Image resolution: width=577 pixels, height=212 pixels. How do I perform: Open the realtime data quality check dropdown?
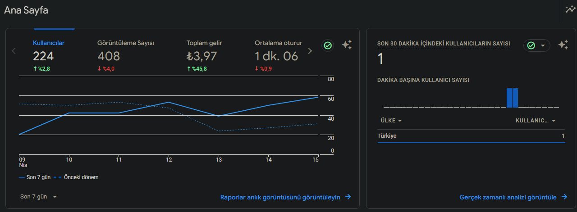[x=537, y=45]
